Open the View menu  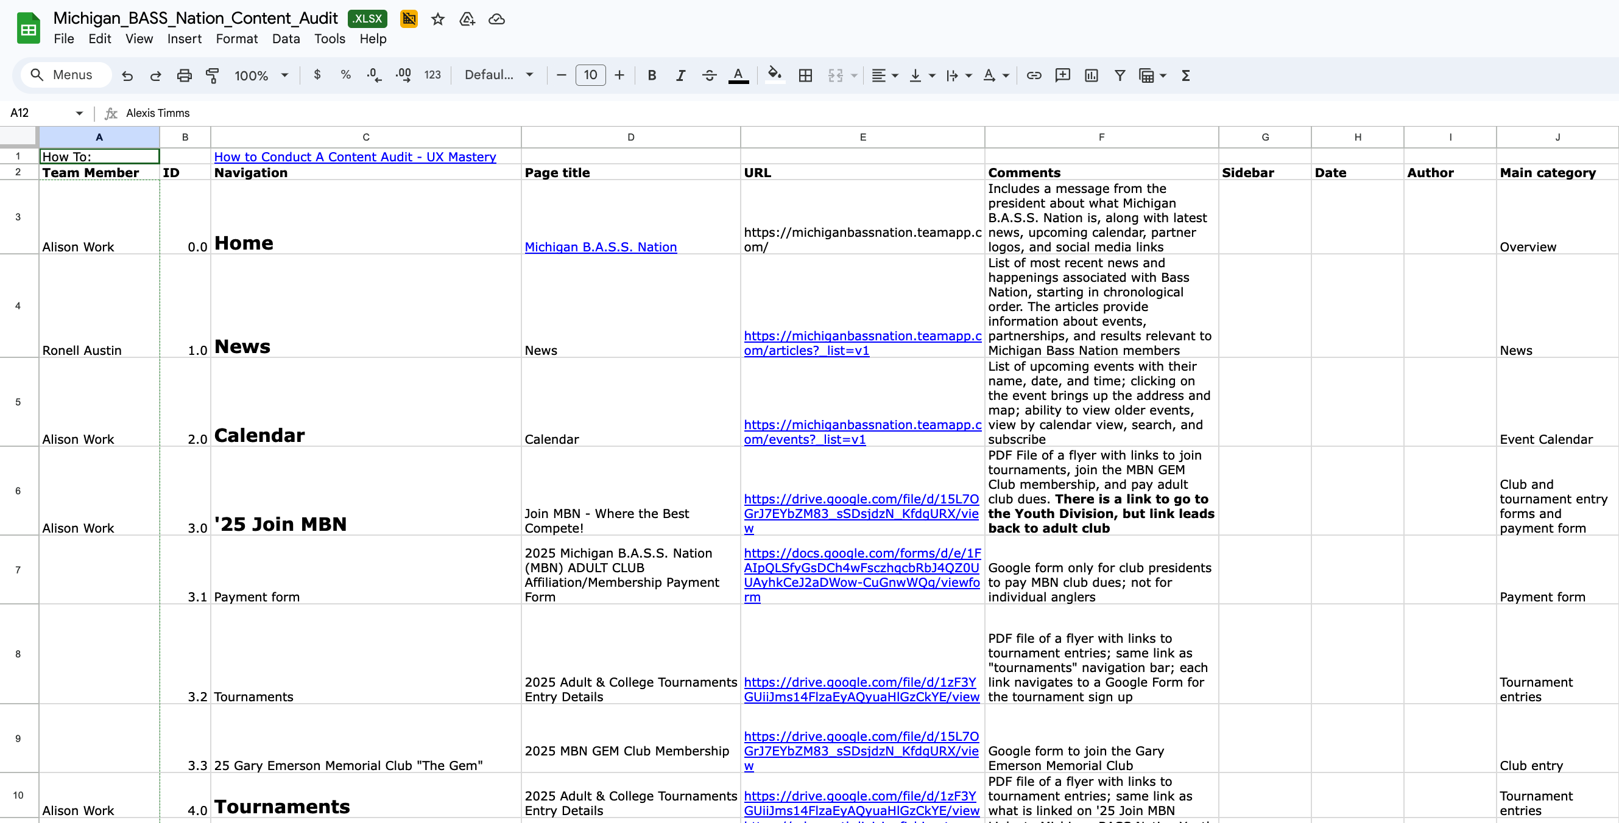[x=139, y=39]
